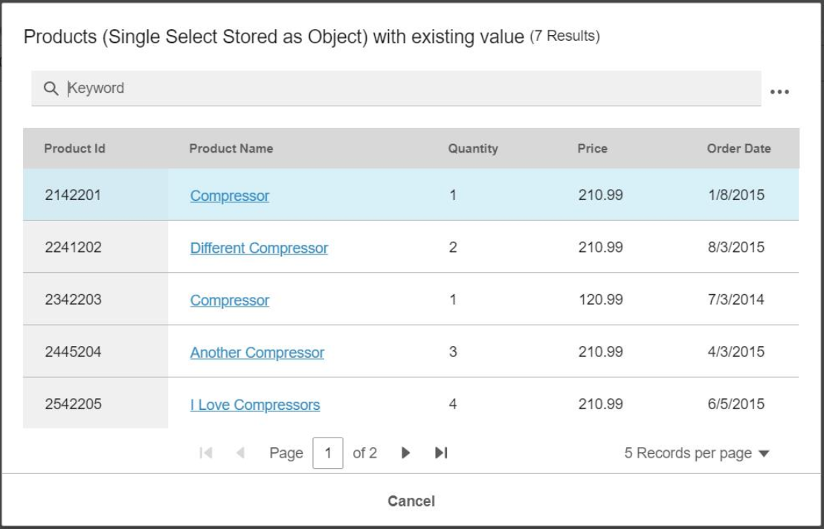Image resolution: width=824 pixels, height=529 pixels.
Task: Sort by the Quantity column header
Action: (472, 148)
